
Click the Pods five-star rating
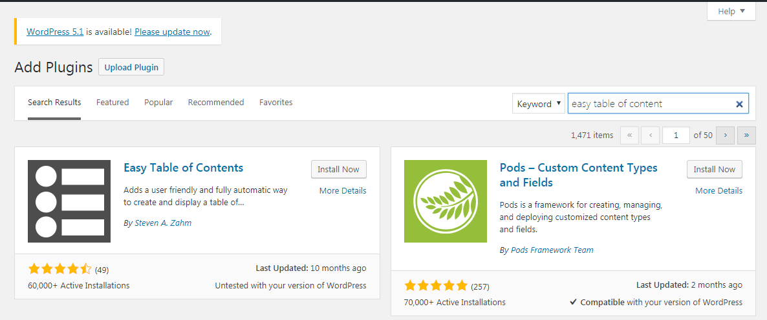pyautogui.click(x=436, y=285)
